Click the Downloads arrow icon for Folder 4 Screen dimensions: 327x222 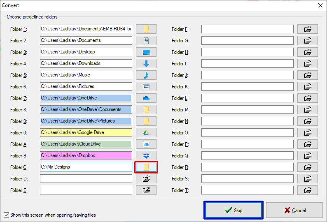(146, 64)
